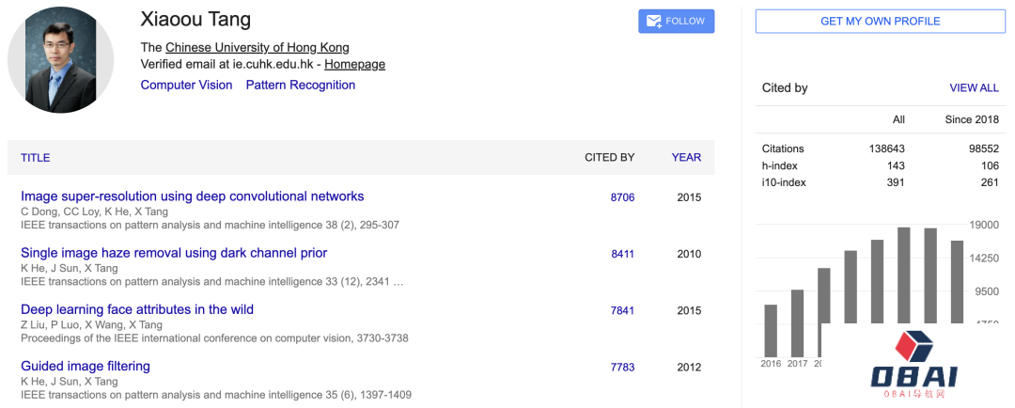
Task: View the 8411 citations count link
Action: (x=622, y=254)
